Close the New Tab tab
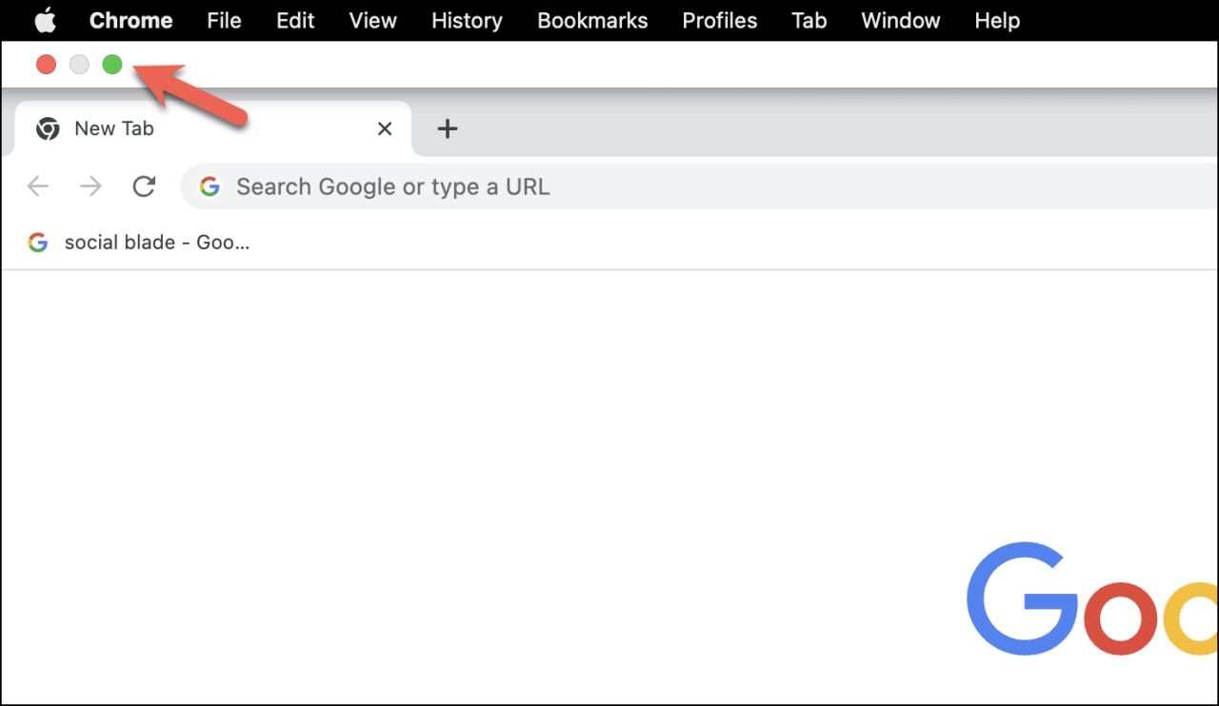This screenshot has width=1219, height=706. point(385,128)
